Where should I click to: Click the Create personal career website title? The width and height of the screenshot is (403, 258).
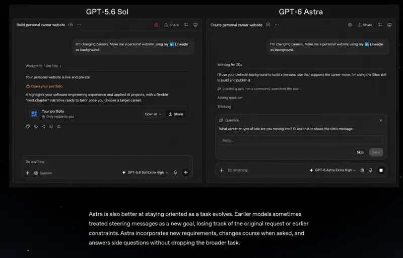pos(236,25)
